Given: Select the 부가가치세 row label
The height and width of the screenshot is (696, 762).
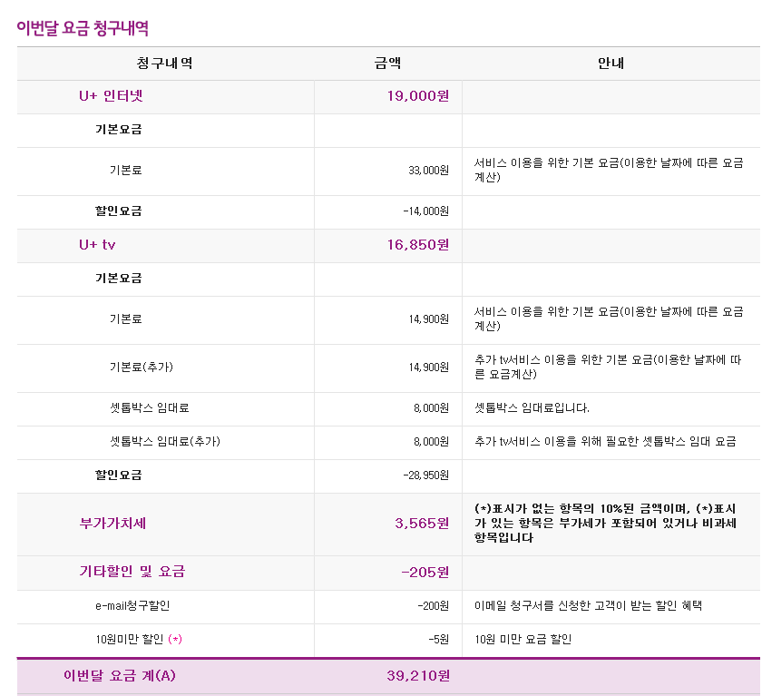Looking at the screenshot, I should (x=112, y=524).
